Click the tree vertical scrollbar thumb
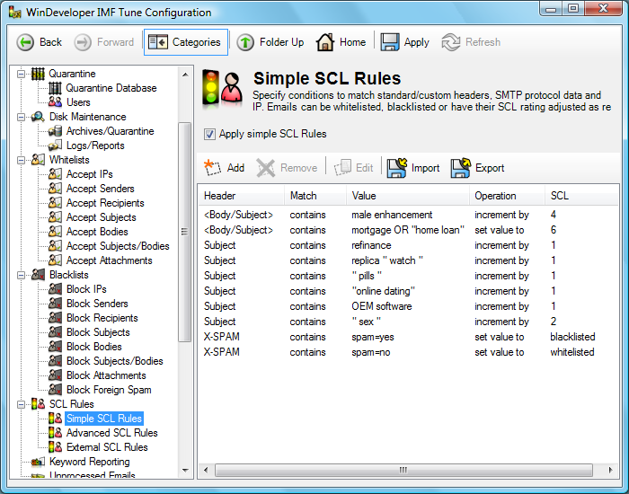 (x=184, y=232)
